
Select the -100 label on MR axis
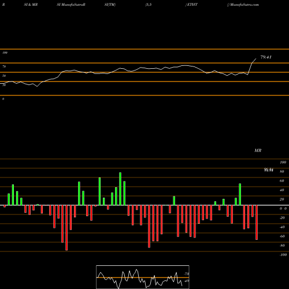(283, 255)
